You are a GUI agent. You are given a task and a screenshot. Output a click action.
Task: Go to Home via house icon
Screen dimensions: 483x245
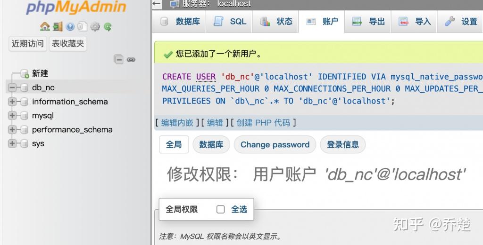pos(45,27)
